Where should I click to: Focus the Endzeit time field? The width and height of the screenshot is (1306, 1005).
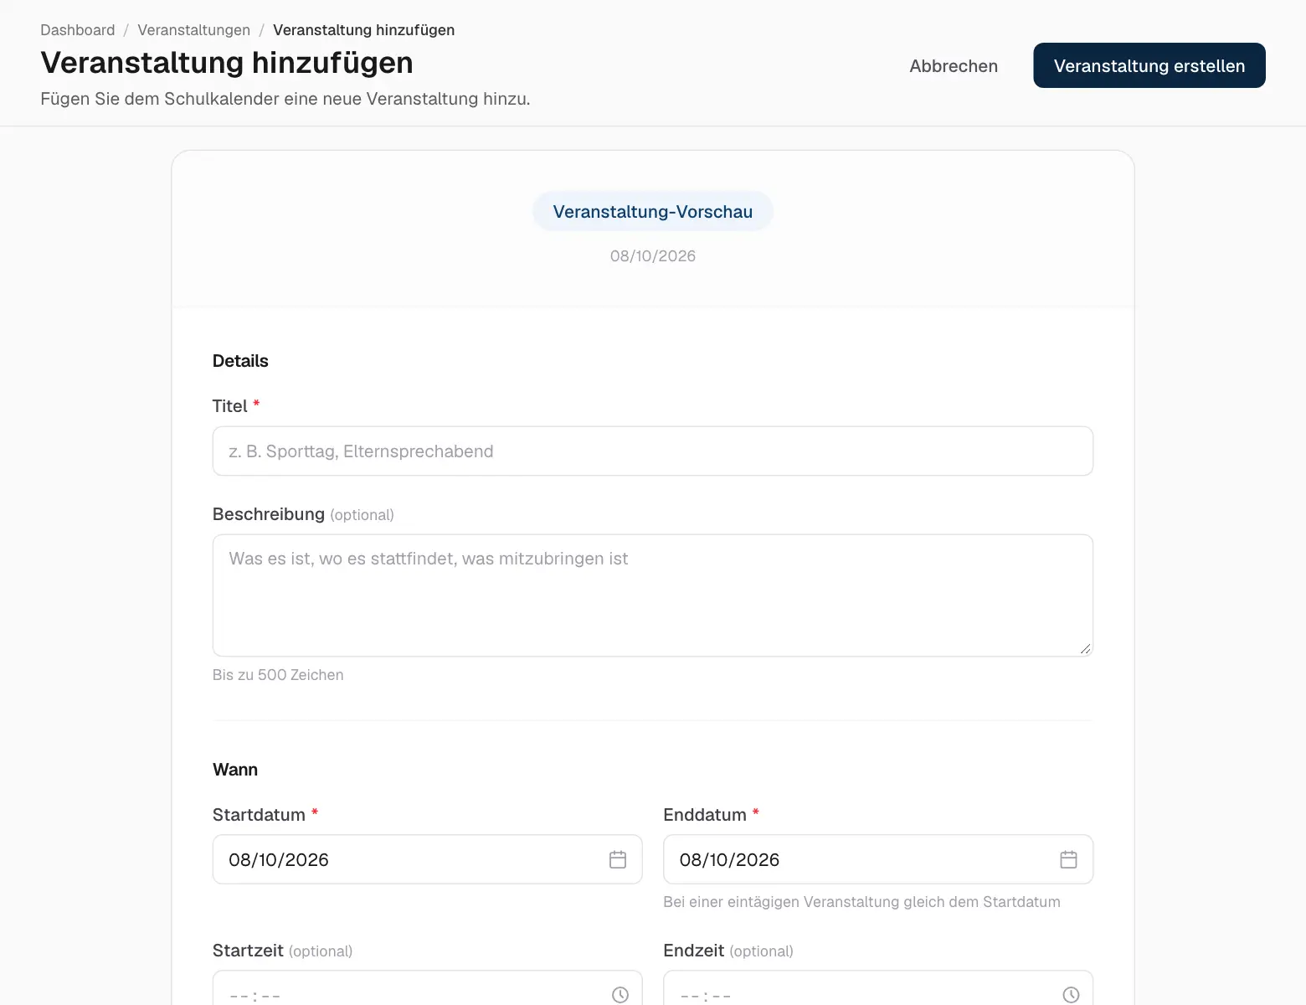tap(878, 988)
